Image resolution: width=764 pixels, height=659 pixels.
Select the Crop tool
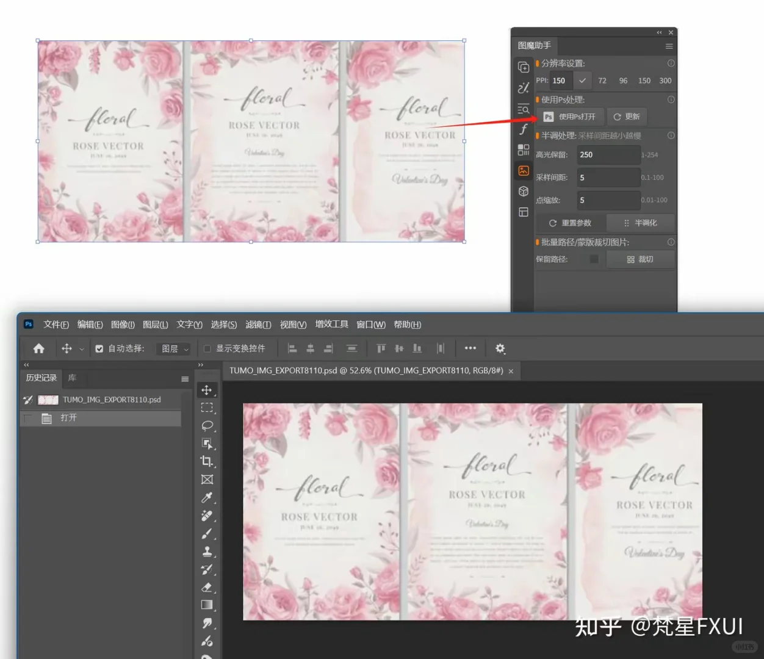pos(207,461)
